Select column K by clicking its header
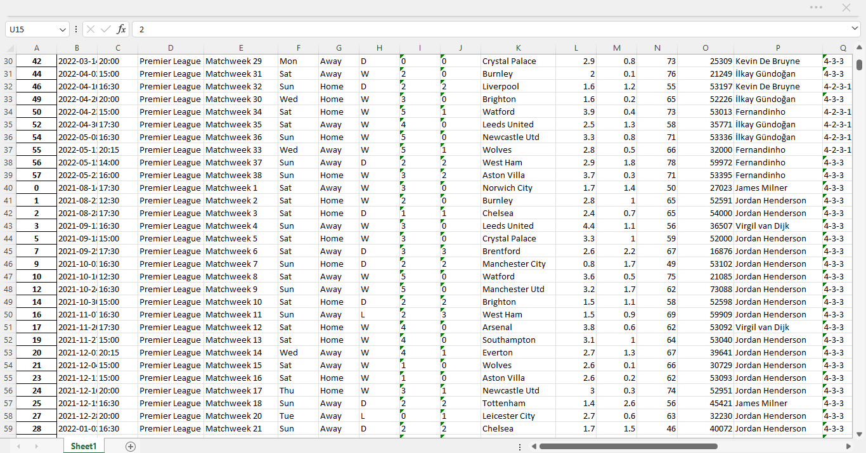This screenshot has height=453, width=866. (518, 48)
